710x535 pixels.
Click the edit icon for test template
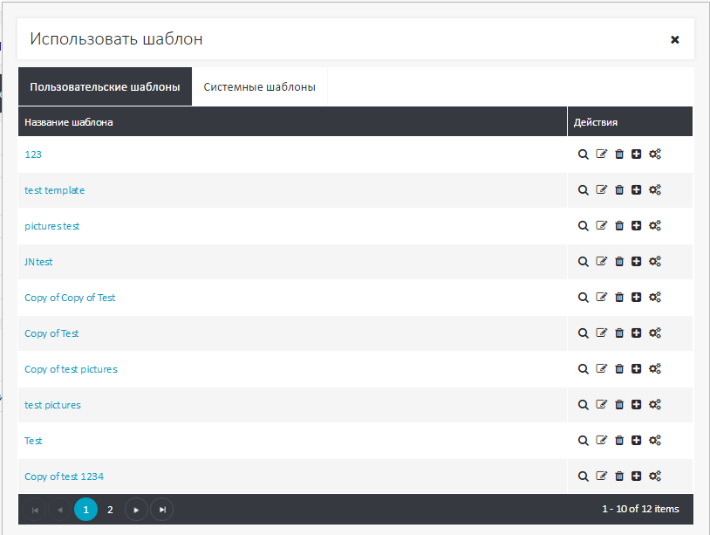tap(601, 190)
